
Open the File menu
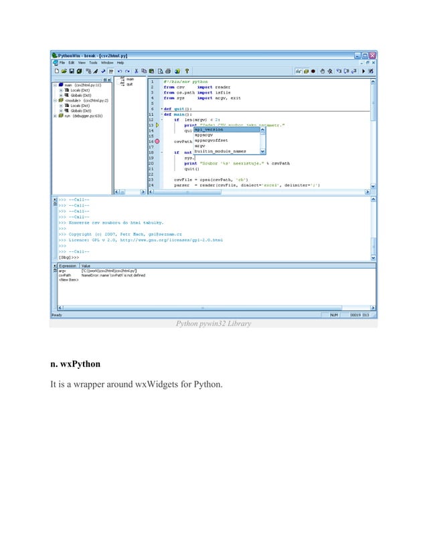click(x=62, y=63)
